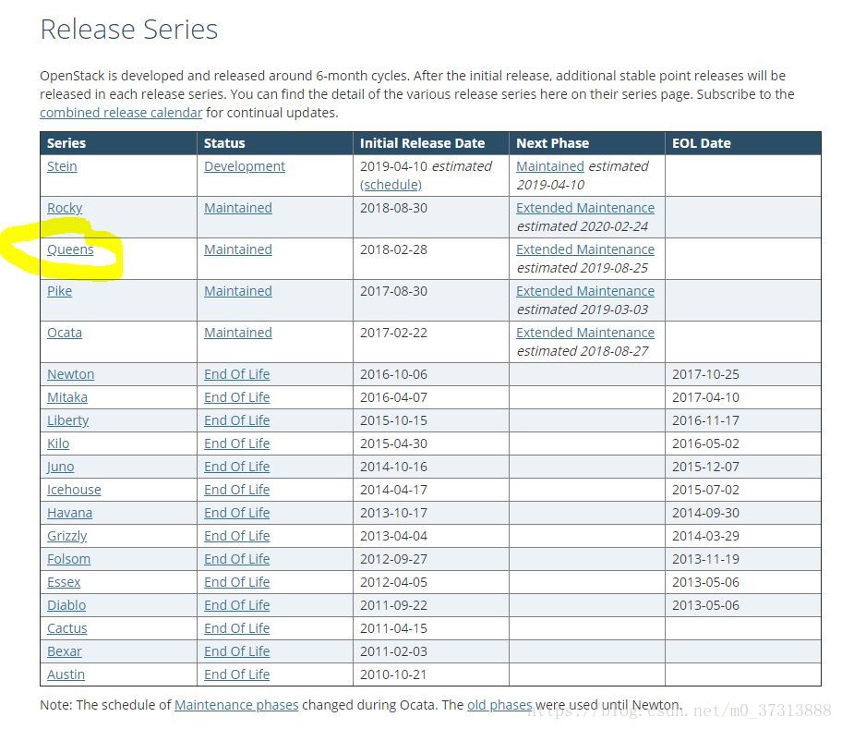Image resolution: width=842 pixels, height=729 pixels.
Task: Click the Maintained status link in Rocky row
Action: click(x=238, y=208)
